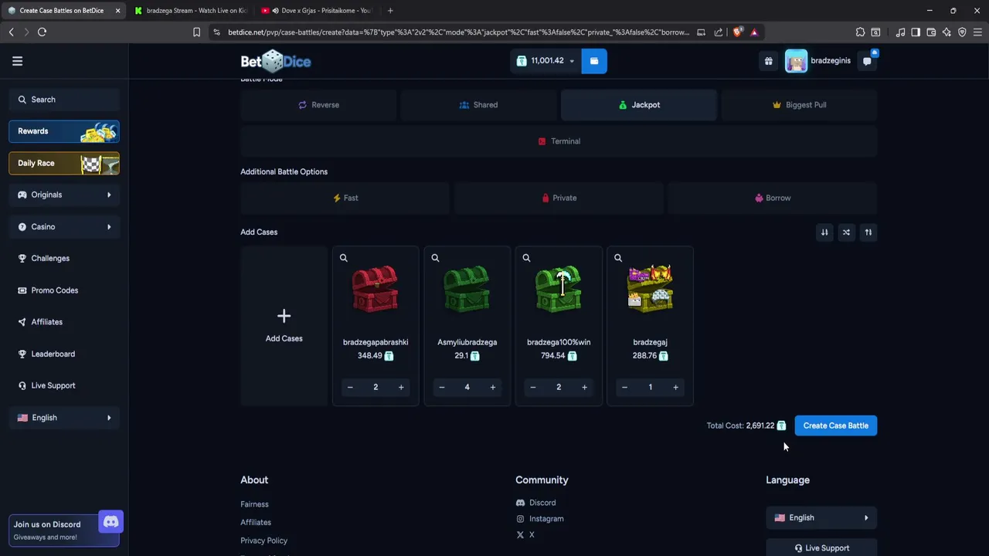This screenshot has height=556, width=989.
Task: Click the share icon in the address bar
Action: (x=719, y=32)
